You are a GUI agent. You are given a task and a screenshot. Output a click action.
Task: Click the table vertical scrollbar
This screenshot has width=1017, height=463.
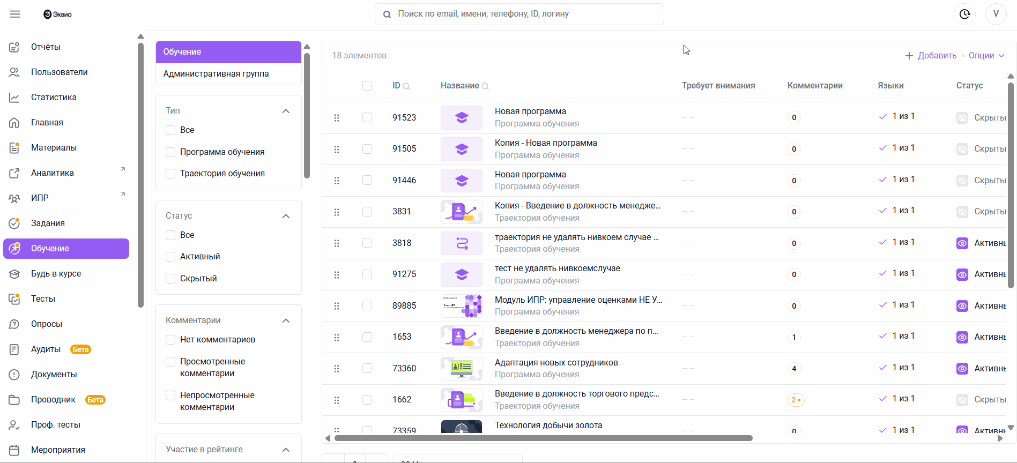point(1011,185)
